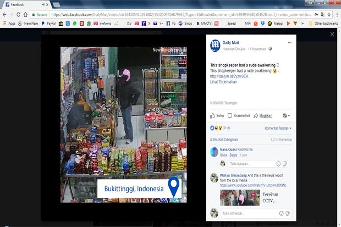Open a new tab with the new-tab button
This screenshot has width=341, height=227.
coord(56,4)
